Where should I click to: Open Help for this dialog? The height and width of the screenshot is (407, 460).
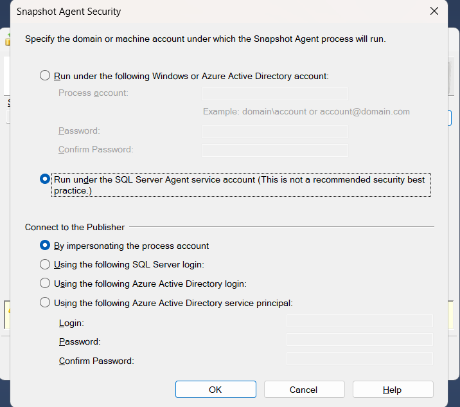click(x=393, y=390)
